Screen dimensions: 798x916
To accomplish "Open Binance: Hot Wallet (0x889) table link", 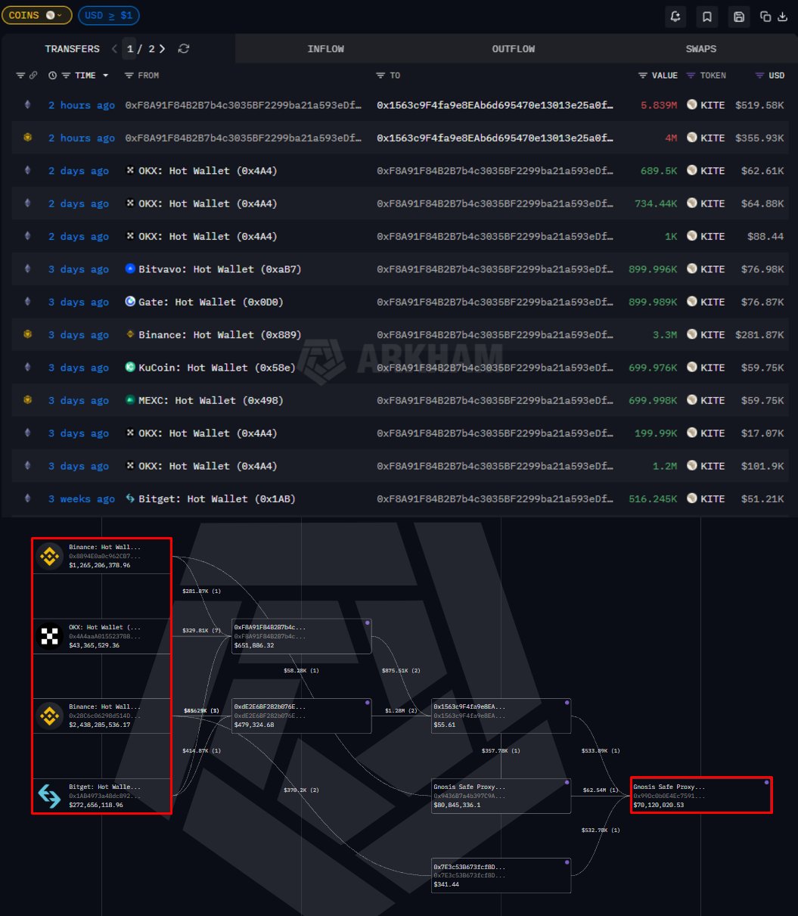I will (x=220, y=334).
